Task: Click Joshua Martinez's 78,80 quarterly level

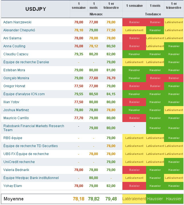Action: click(x=111, y=110)
